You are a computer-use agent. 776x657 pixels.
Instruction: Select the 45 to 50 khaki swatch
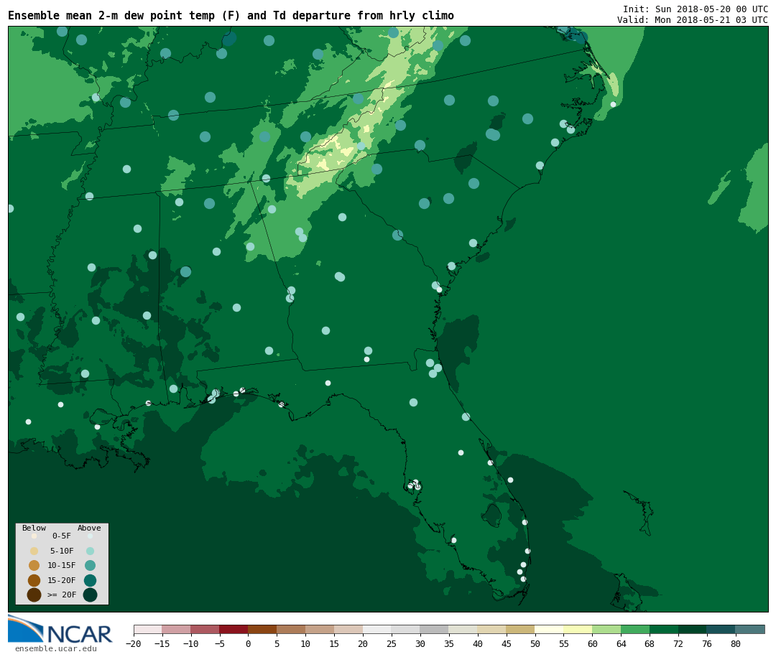click(521, 630)
